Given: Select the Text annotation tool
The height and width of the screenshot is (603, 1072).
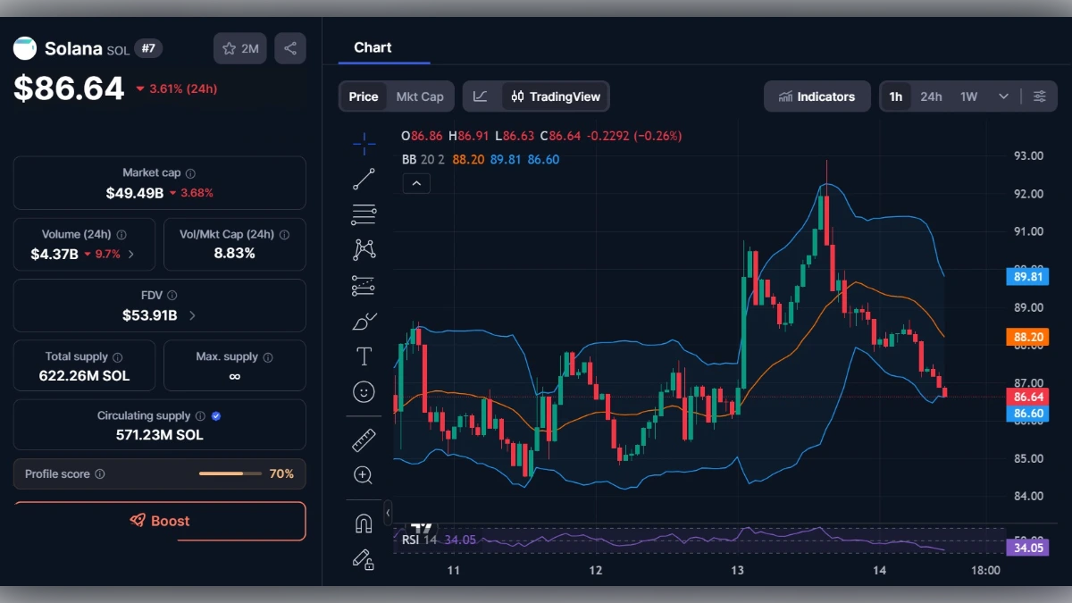Looking at the screenshot, I should (x=364, y=356).
